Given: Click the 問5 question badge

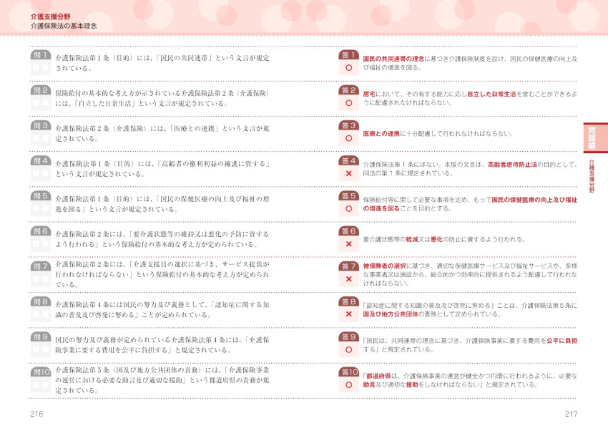Looking at the screenshot, I should pyautogui.click(x=40, y=195).
